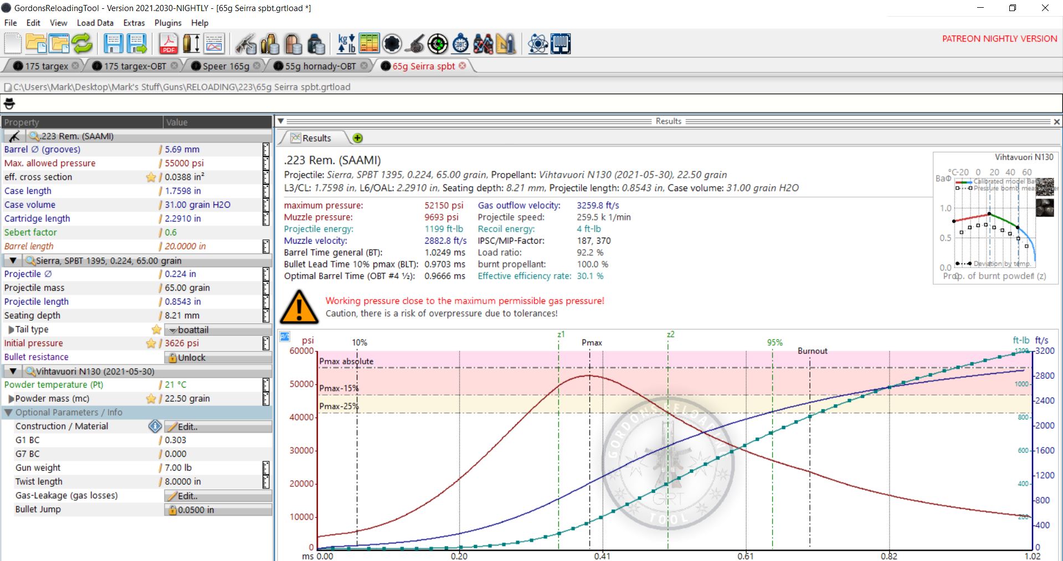The image size is (1063, 561).
Task: Click the Vihtavuori N130 burn chart thumbnail
Action: pyautogui.click(x=995, y=218)
